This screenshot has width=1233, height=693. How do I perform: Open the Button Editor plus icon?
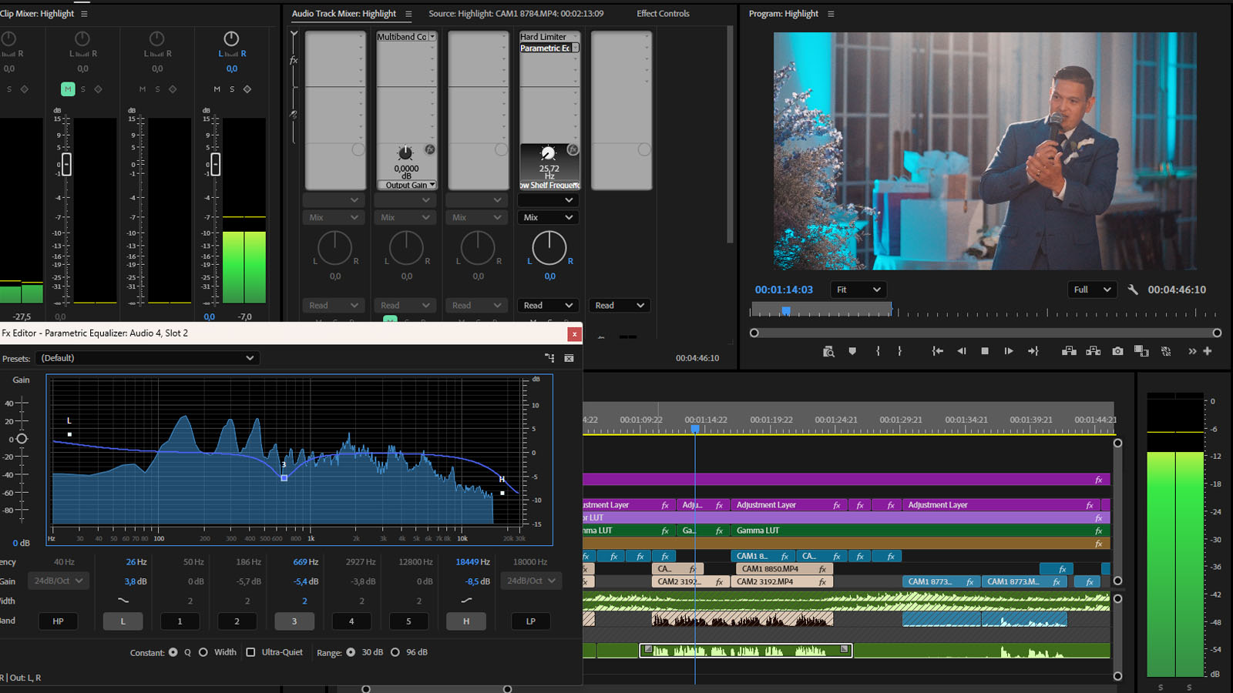[1208, 351]
